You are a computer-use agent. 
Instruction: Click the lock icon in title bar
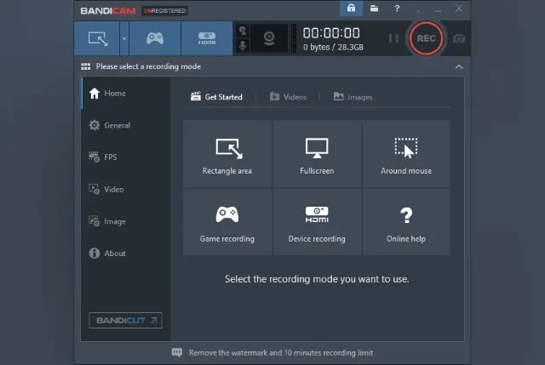[x=350, y=9]
